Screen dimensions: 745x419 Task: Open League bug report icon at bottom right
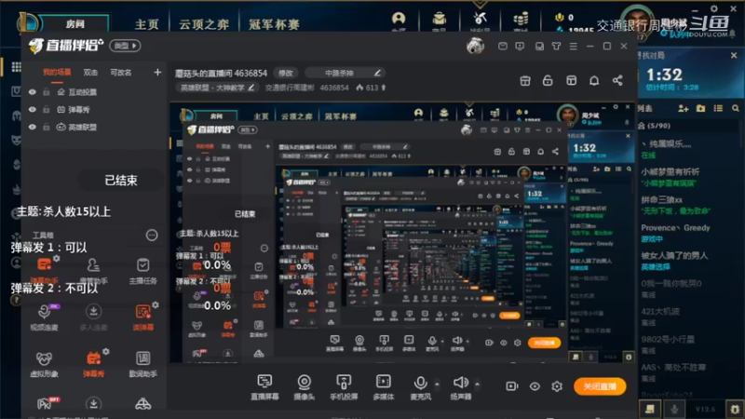pos(735,409)
